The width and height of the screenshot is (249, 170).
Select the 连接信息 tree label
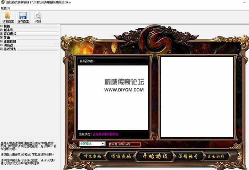[10, 42]
